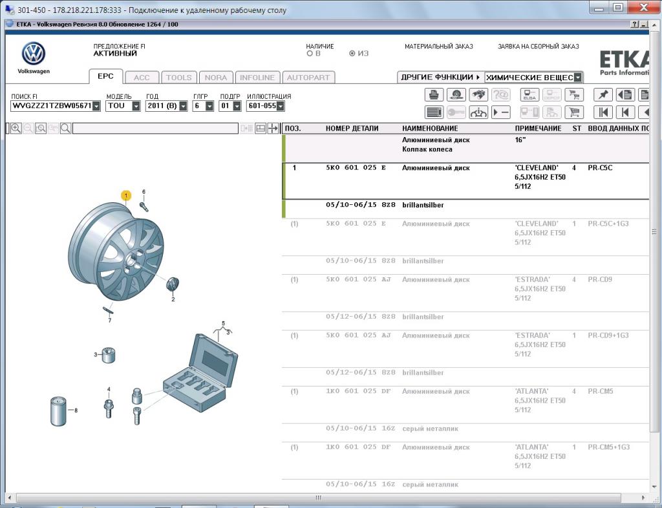Open the ГОД dropdown showing 2011 (B)
662x508 pixels.
[183, 106]
